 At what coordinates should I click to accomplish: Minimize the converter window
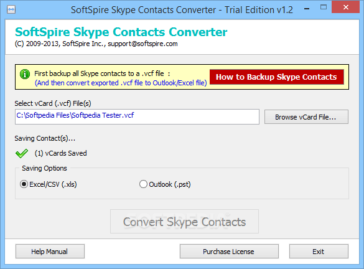(307, 9)
